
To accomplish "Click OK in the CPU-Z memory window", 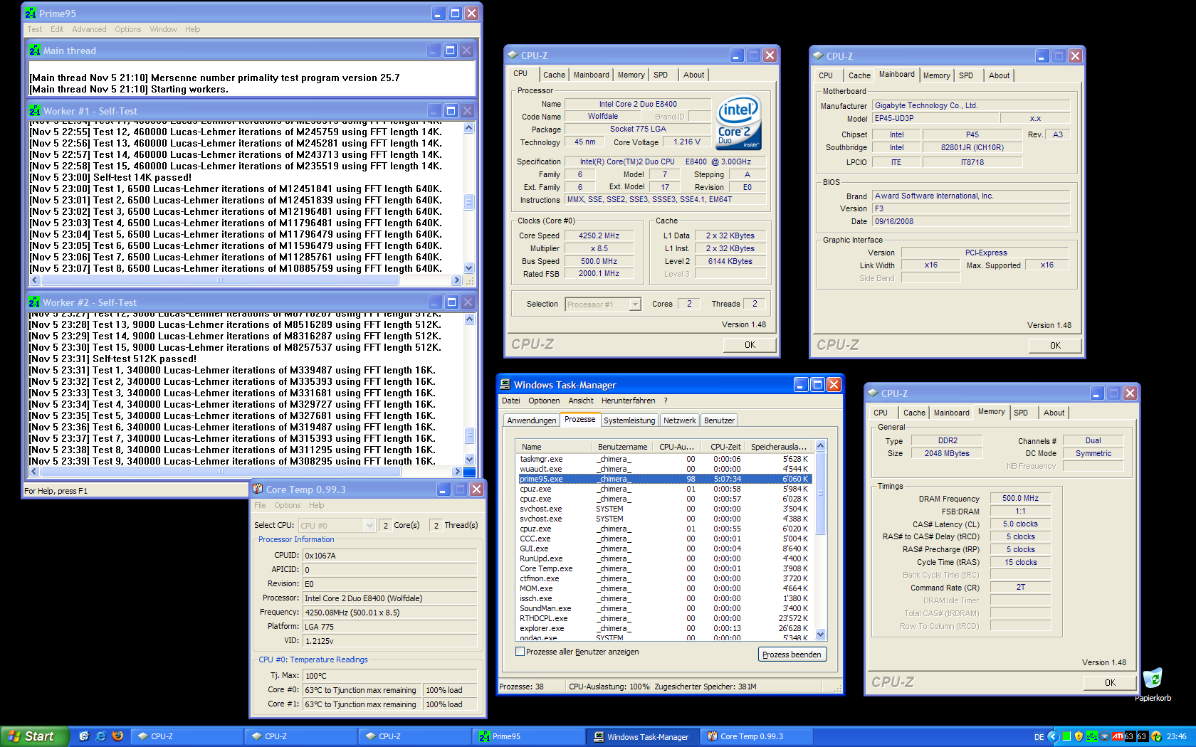I will click(x=1110, y=683).
